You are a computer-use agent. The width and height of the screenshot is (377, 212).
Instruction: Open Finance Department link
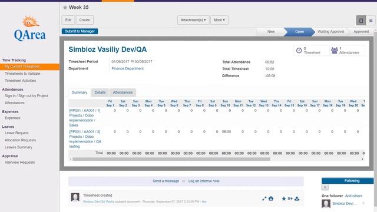click(x=127, y=68)
